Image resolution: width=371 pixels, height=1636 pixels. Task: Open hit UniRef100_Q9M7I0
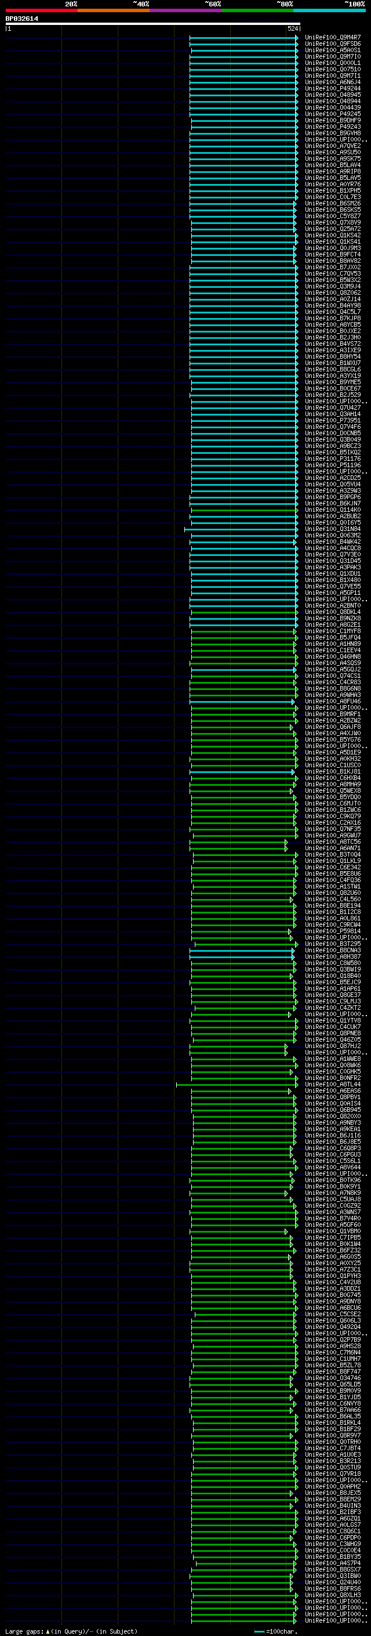click(333, 56)
